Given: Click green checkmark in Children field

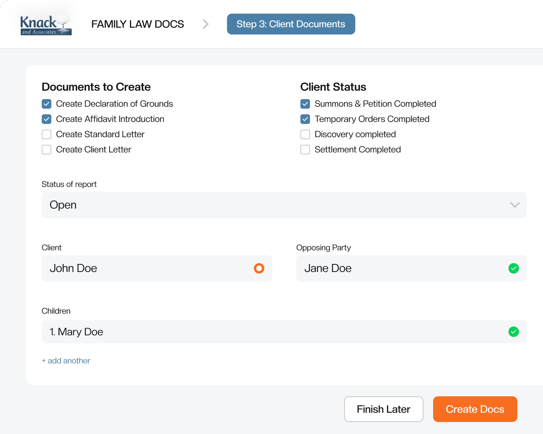Looking at the screenshot, I should [x=514, y=332].
